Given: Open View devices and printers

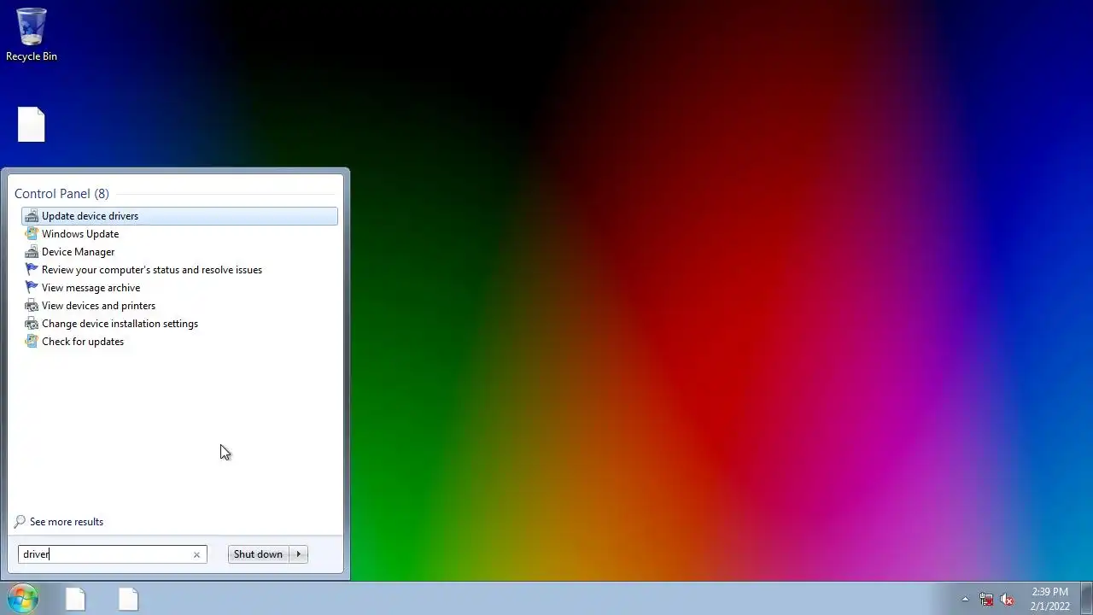Looking at the screenshot, I should tap(179, 306).
